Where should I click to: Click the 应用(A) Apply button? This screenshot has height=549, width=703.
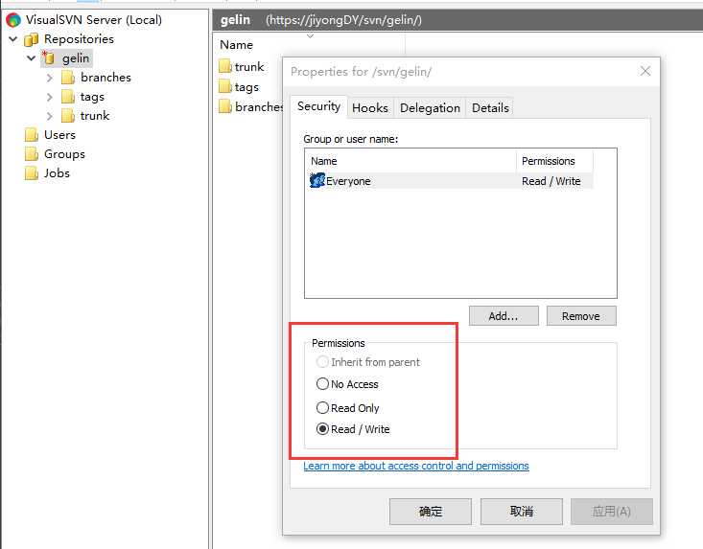pos(612,512)
